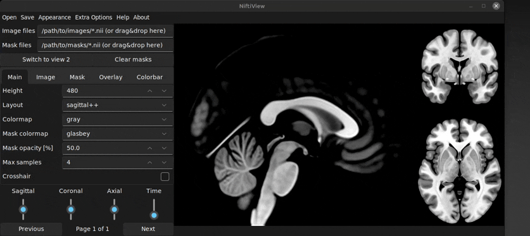This screenshot has width=530, height=236.
Task: Open the Save menu
Action: (27, 17)
